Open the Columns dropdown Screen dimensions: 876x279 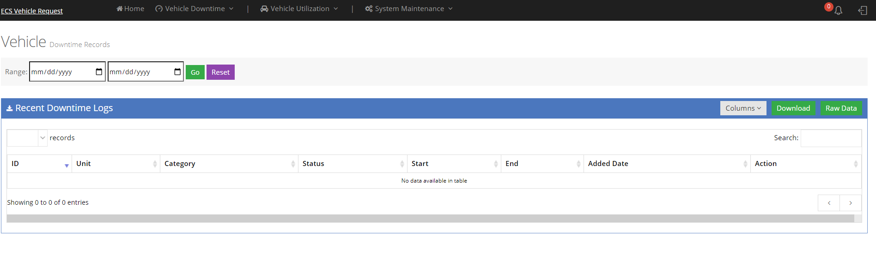click(743, 108)
